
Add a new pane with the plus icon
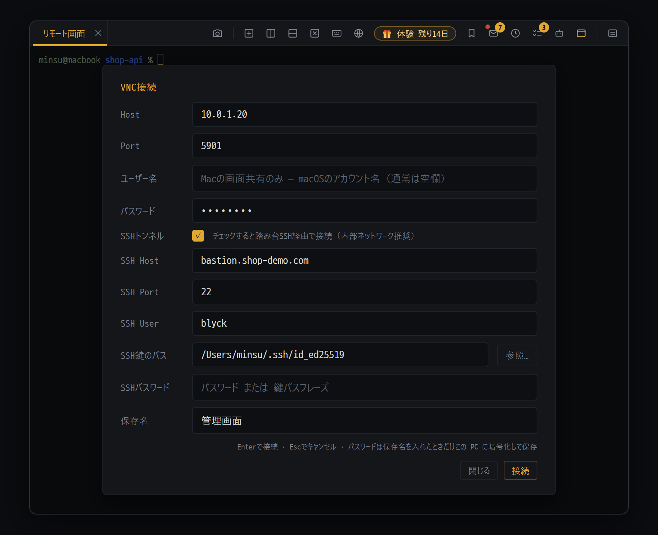click(249, 34)
